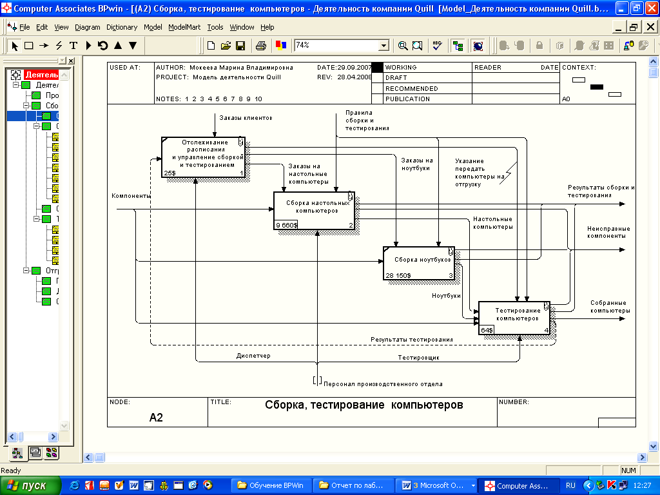This screenshot has height=495, width=660.
Task: Select activity box Тестирование компьютеров
Action: (514, 318)
